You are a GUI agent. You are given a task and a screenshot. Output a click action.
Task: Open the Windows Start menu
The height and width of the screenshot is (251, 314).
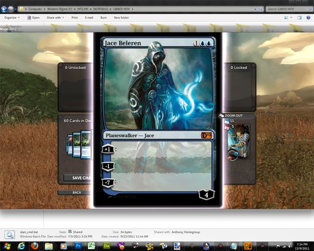click(7, 246)
